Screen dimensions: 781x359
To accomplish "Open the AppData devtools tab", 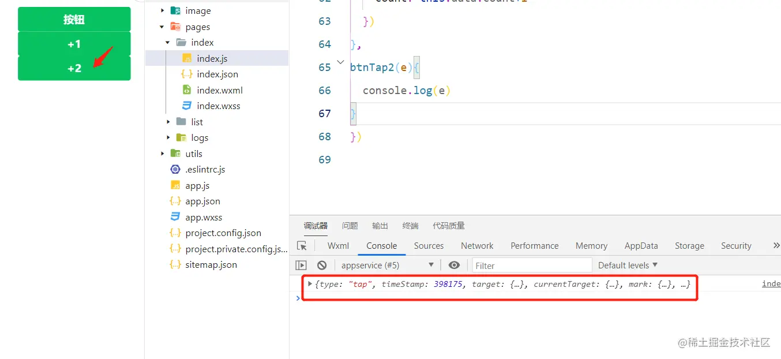I will click(641, 245).
